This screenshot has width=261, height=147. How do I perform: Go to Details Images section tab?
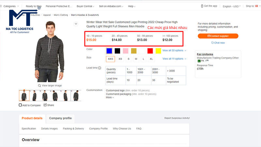[49, 128]
